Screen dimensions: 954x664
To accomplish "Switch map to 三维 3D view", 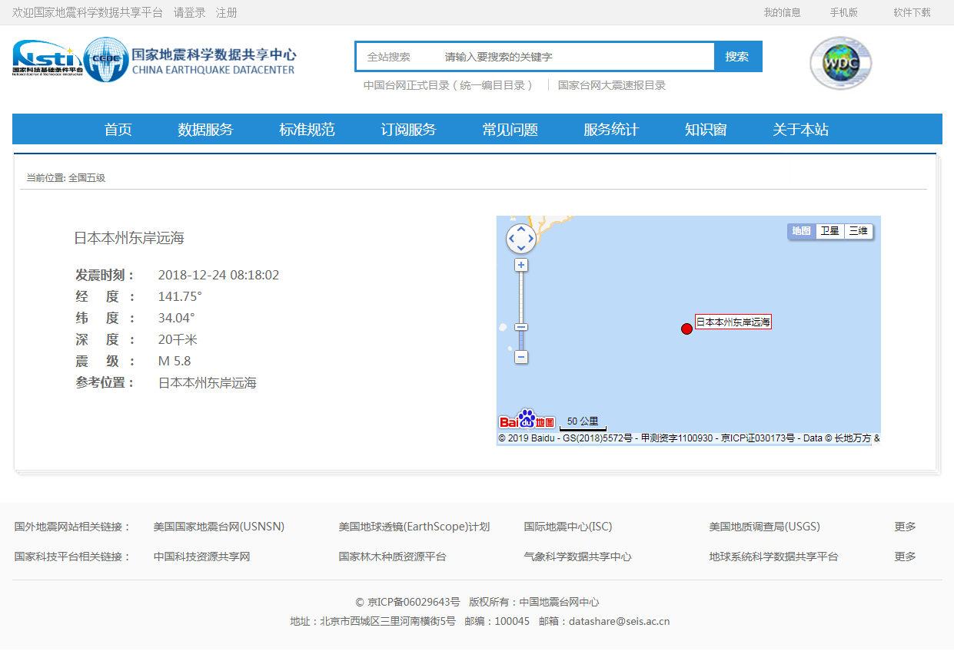I will click(857, 230).
